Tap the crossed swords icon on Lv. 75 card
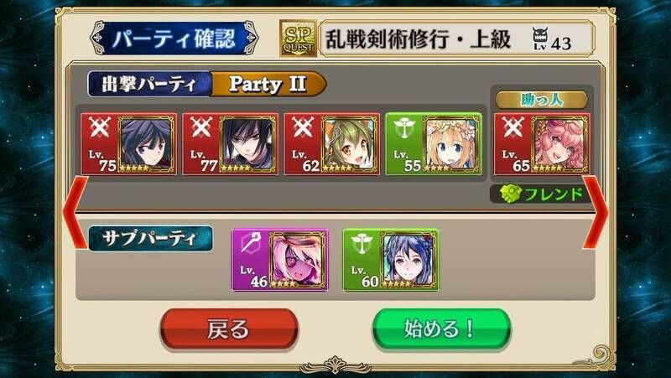 (x=100, y=127)
